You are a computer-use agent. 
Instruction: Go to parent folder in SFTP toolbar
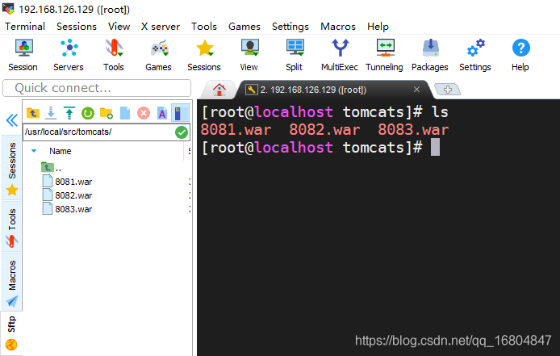(33, 113)
